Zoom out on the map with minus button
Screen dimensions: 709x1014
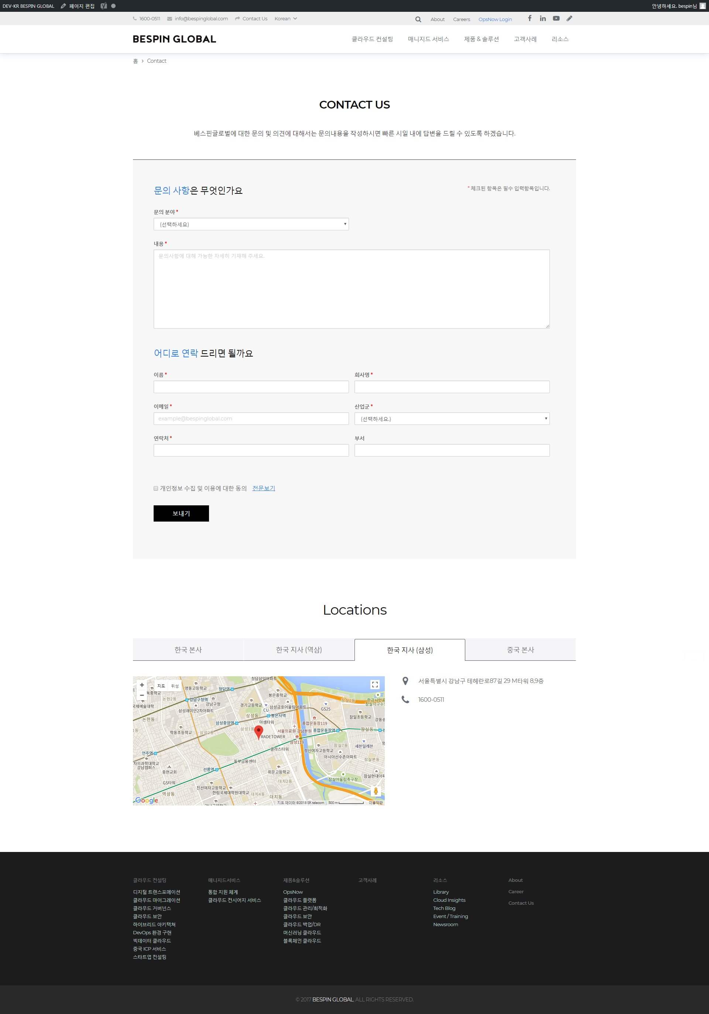click(142, 695)
